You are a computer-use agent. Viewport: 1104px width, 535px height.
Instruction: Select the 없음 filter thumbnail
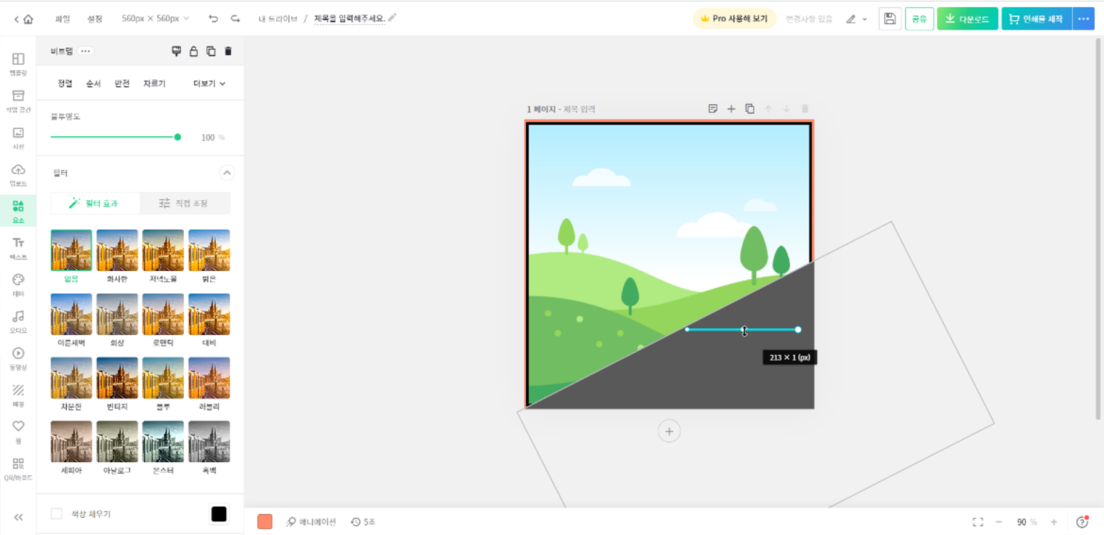pyautogui.click(x=72, y=250)
